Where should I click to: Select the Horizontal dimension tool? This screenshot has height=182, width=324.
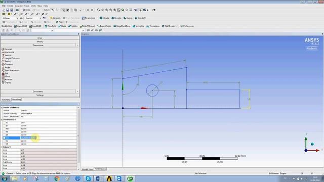click(x=8, y=52)
